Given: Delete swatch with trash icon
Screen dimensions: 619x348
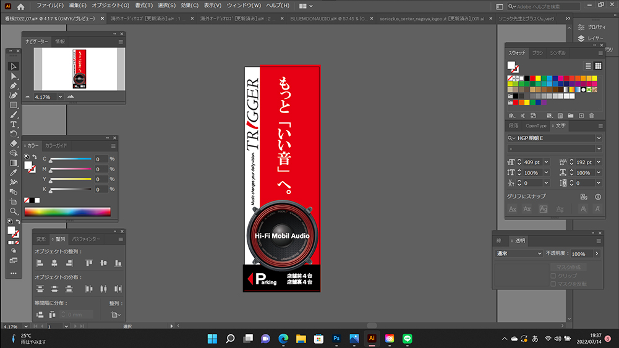Looking at the screenshot, I should coord(591,116).
